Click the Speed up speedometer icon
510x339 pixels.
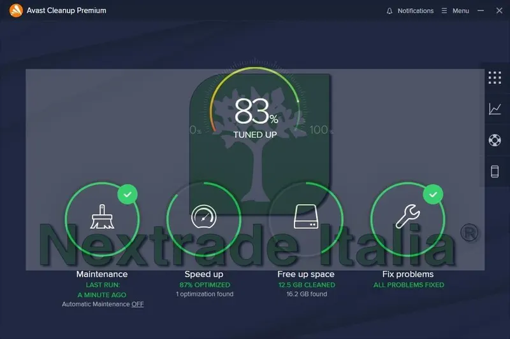click(x=204, y=217)
